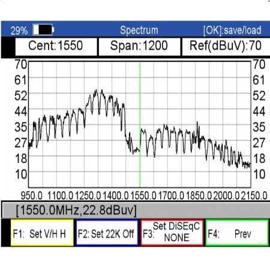Viewport: 270px width, 270px height.
Task: Click the green marker line in spectrum
Action: [140, 124]
